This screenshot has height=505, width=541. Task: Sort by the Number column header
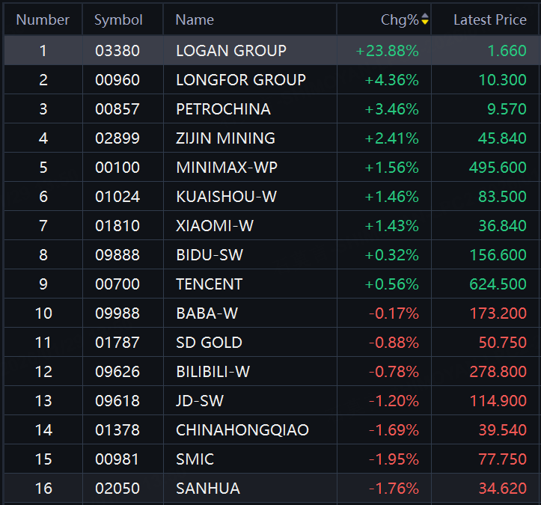pyautogui.click(x=43, y=20)
